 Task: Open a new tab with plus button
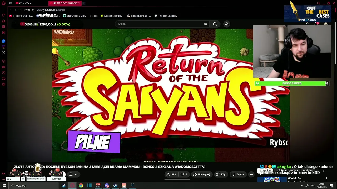[84, 3]
